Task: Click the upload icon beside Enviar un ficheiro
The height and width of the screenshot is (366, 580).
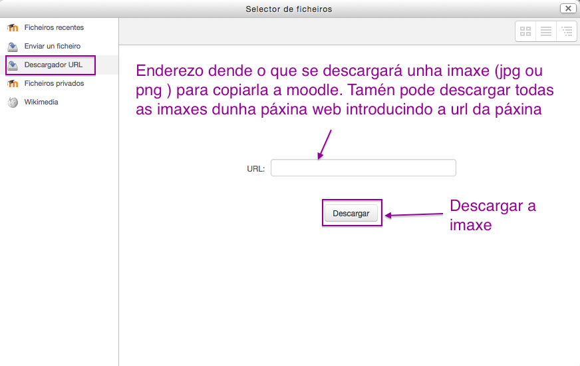Action: (13, 47)
